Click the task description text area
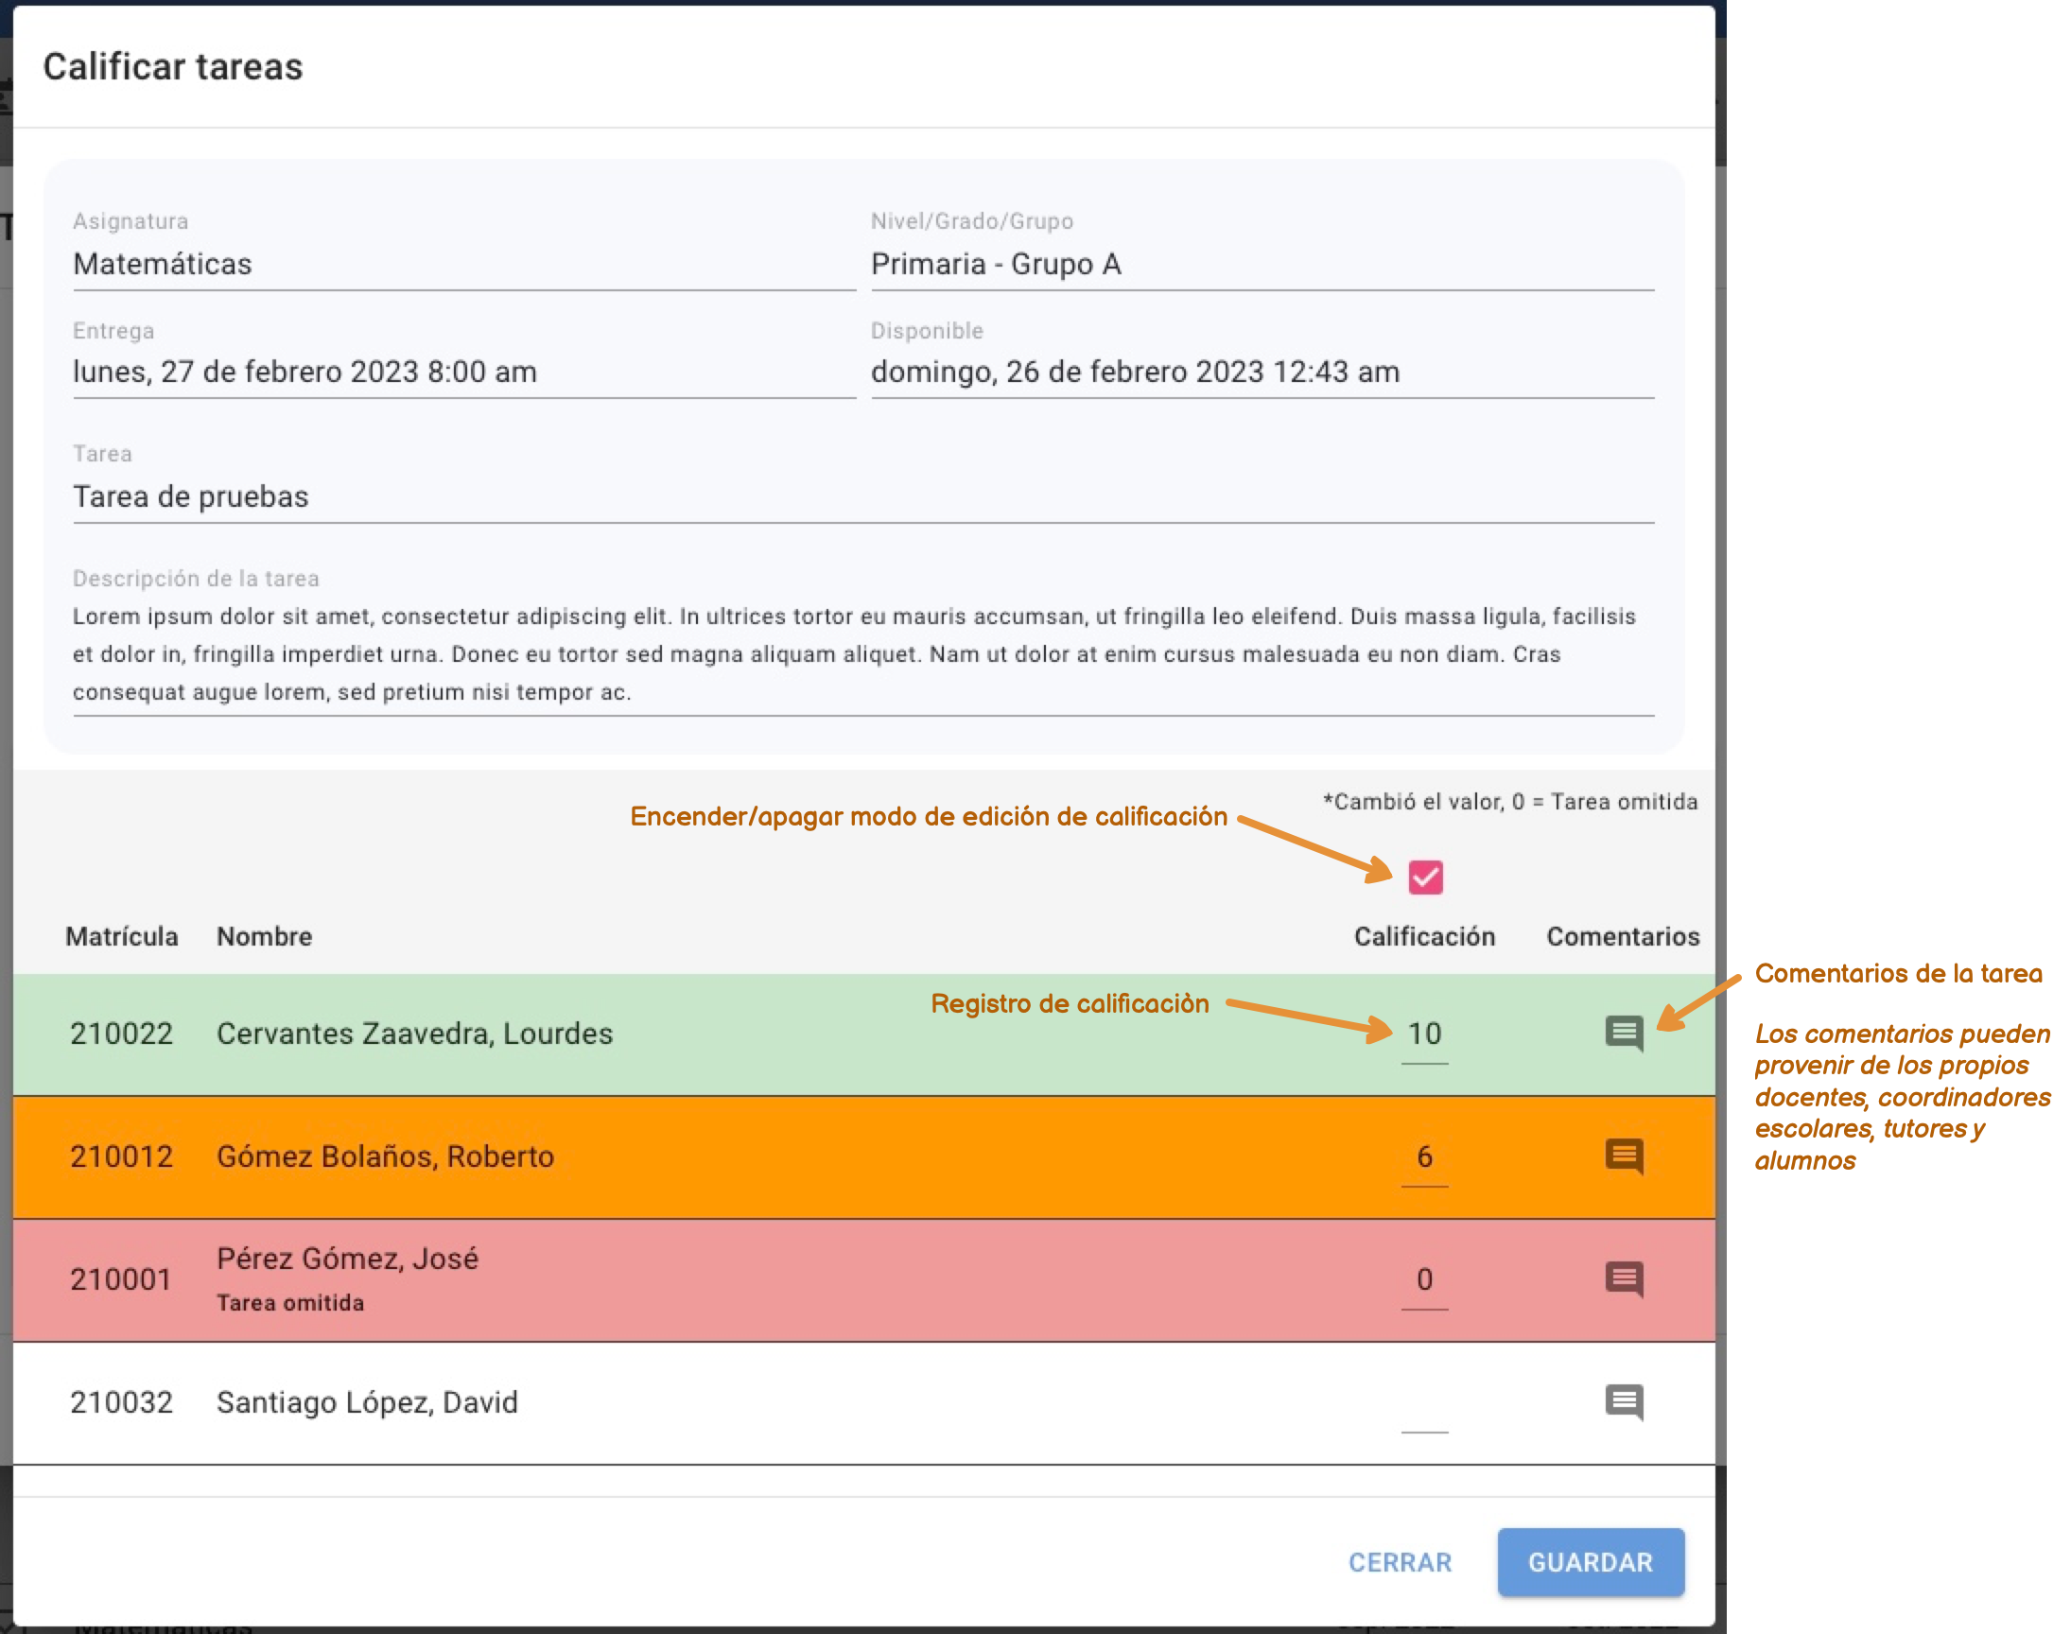 click(x=861, y=654)
